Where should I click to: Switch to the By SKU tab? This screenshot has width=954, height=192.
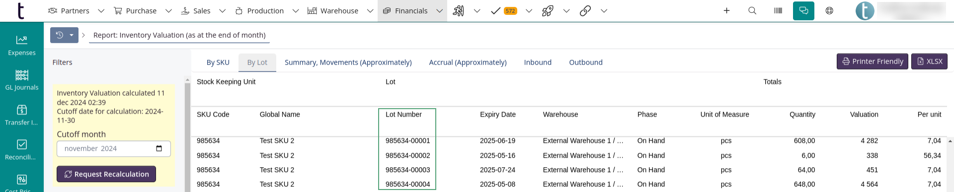[x=218, y=63]
